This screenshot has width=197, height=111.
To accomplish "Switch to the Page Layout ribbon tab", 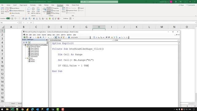I will coord(23,5).
